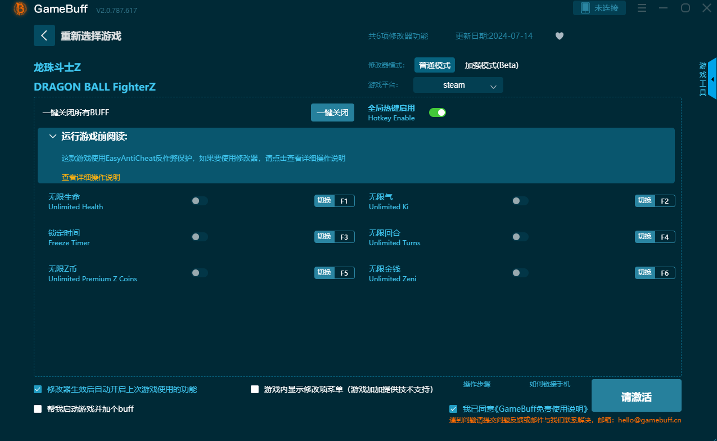This screenshot has width=717, height=441.
Task: Click the GameBuff logo icon
Action: (x=20, y=9)
